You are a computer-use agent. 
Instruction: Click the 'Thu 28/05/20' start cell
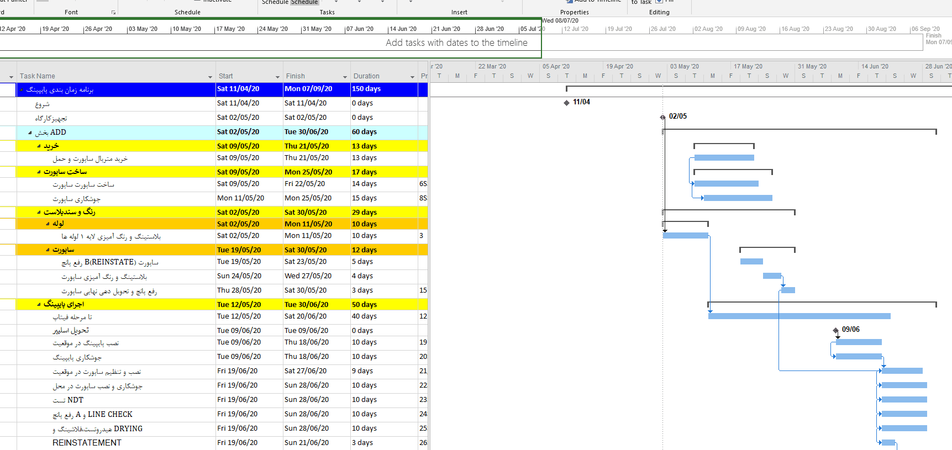point(249,290)
